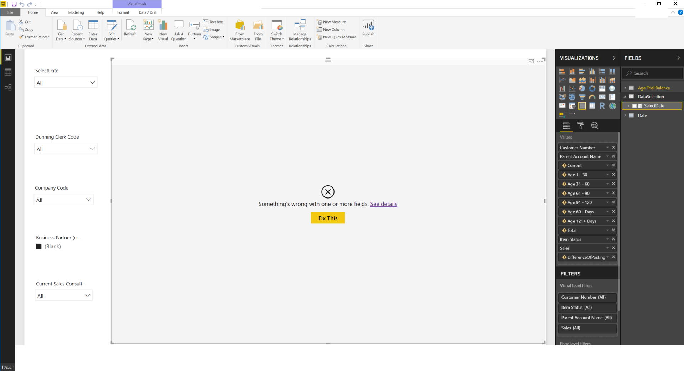Select the line chart visualization
The width and height of the screenshot is (684, 371).
pyautogui.click(x=562, y=80)
